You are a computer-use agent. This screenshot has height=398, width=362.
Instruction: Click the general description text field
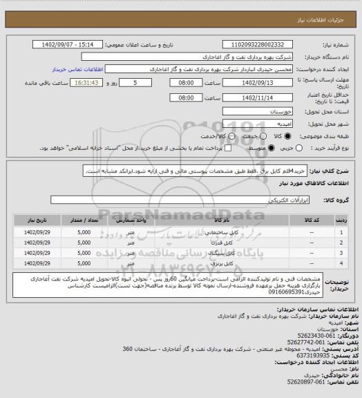195,171
